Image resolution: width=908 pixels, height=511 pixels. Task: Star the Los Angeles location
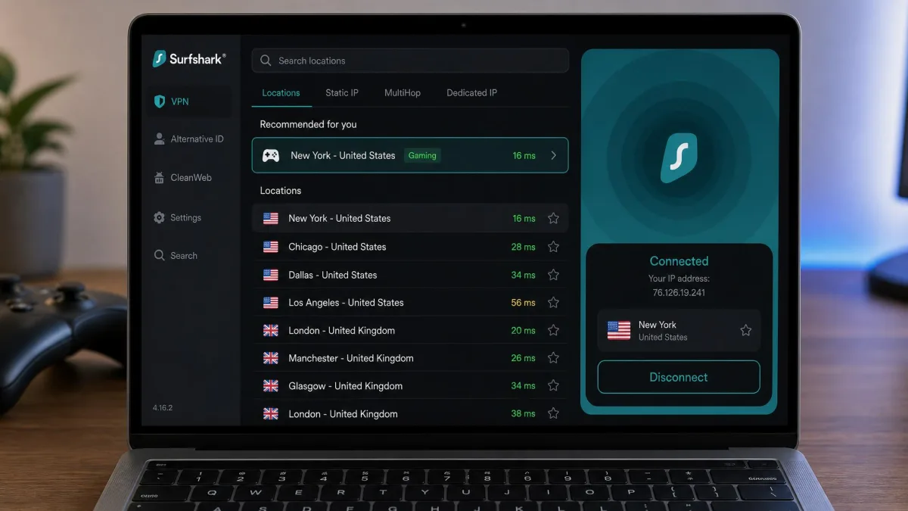coord(553,302)
